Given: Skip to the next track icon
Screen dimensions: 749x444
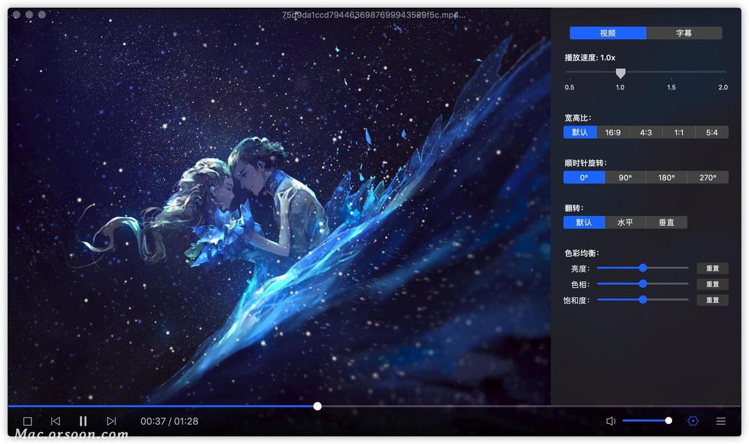Looking at the screenshot, I should pos(111,420).
